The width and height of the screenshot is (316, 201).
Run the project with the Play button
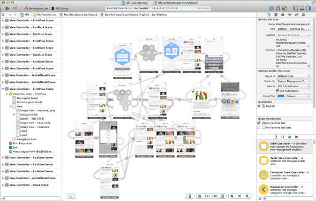[x=7, y=9]
